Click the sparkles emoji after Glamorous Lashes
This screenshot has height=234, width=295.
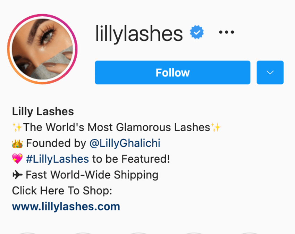click(216, 127)
